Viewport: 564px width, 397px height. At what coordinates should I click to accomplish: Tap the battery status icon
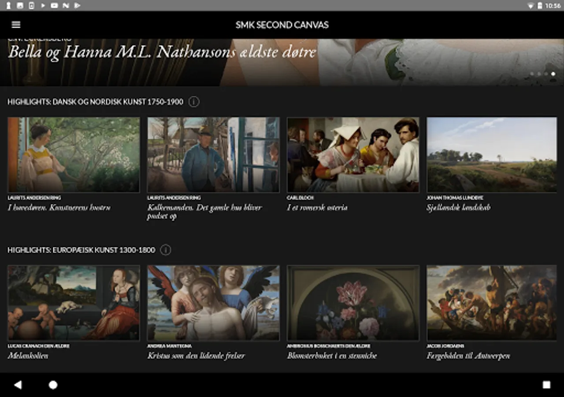click(540, 5)
